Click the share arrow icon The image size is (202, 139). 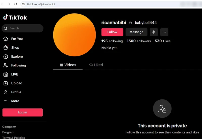[154, 32]
